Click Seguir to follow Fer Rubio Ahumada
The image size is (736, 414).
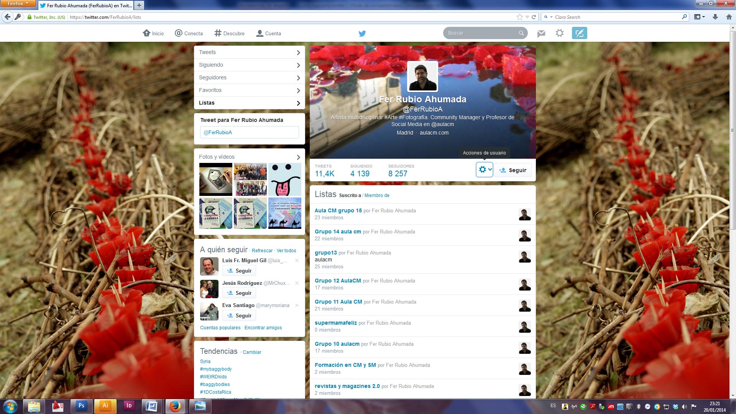pyautogui.click(x=513, y=170)
